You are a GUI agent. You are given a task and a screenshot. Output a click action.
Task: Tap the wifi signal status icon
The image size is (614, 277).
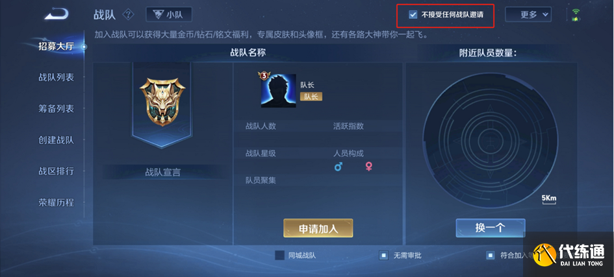click(x=576, y=15)
